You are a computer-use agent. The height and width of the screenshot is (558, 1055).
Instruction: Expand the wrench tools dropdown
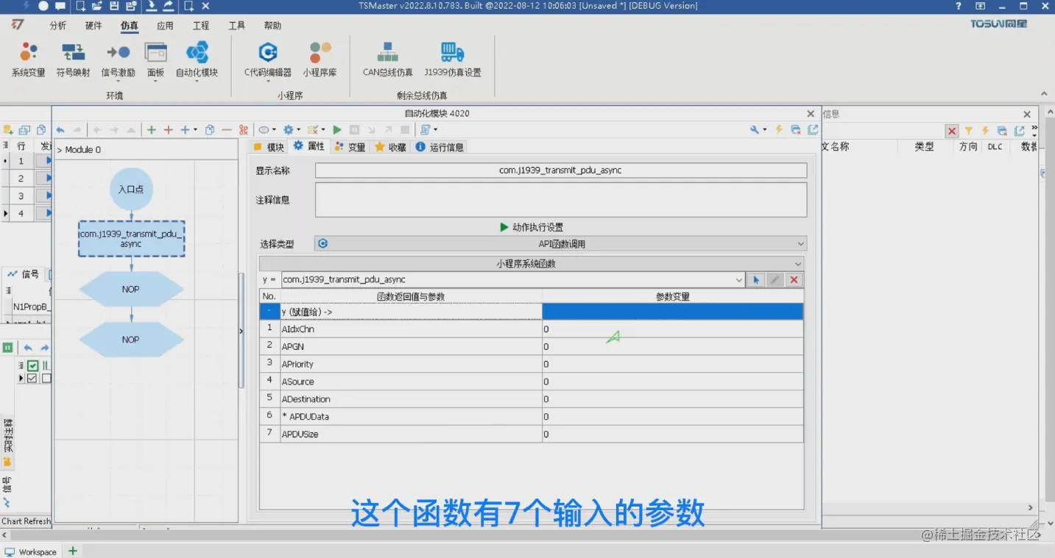pos(758,129)
